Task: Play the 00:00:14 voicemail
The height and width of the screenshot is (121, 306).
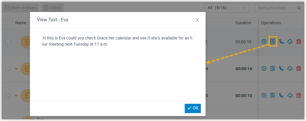Action: [264, 69]
